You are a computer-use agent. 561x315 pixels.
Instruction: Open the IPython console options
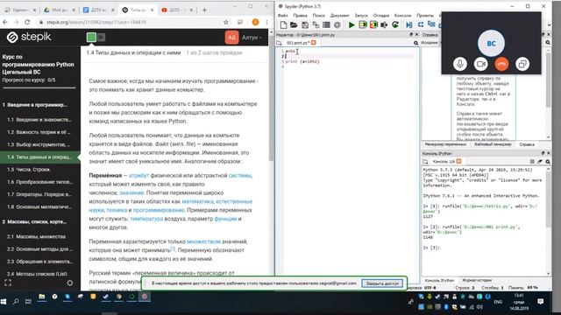pos(548,162)
